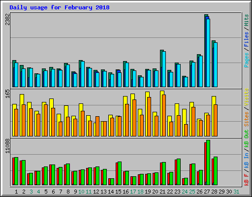Screen dimensions: 252x197
Task: Click day 28 on the x-axis
Action: pyautogui.click(x=214, y=192)
